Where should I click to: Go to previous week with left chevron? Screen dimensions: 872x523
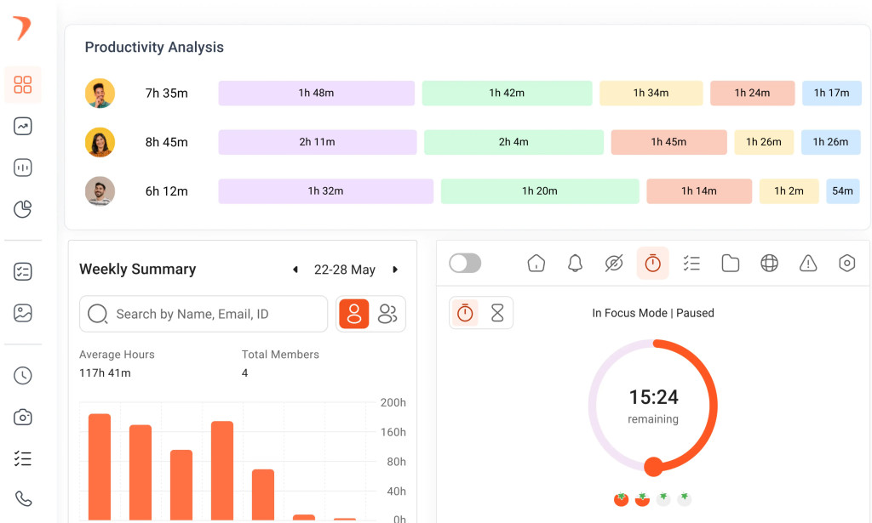point(295,270)
